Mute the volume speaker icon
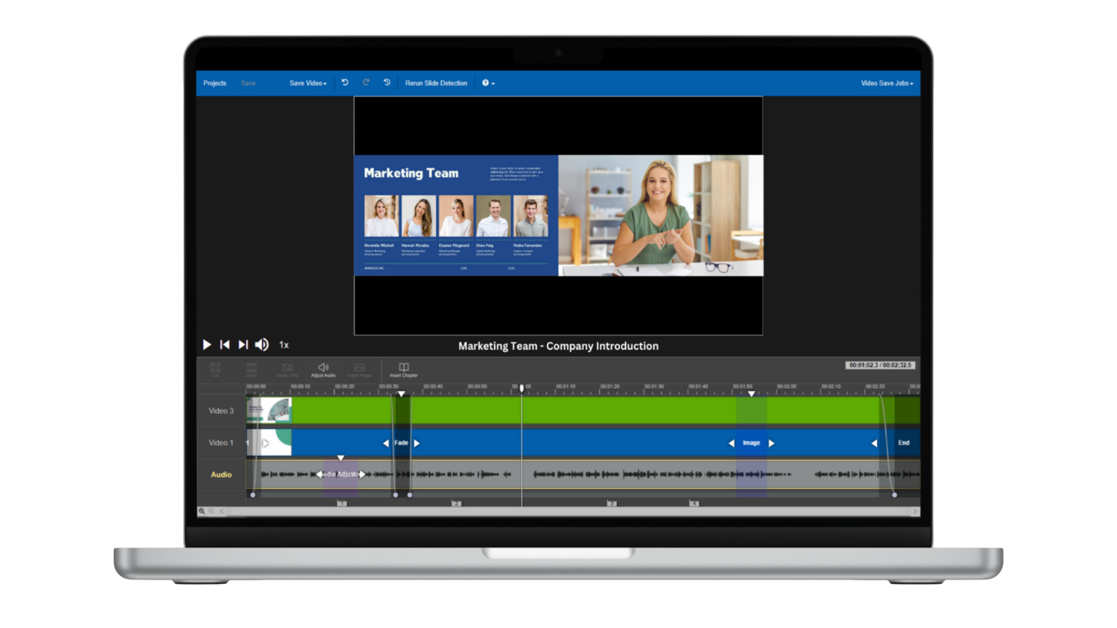The height and width of the screenshot is (628, 1117). click(262, 345)
